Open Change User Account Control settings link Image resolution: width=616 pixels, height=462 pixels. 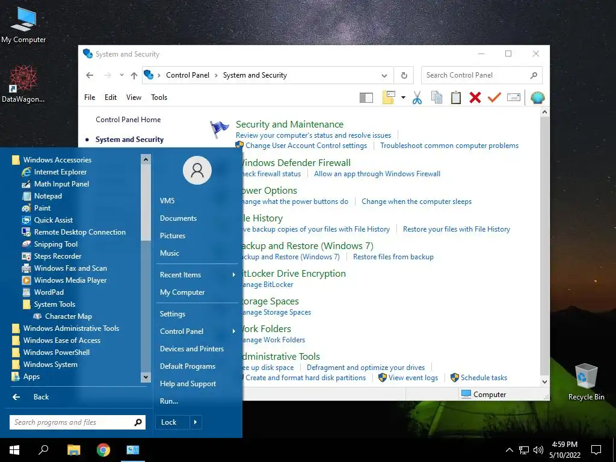[x=306, y=146]
